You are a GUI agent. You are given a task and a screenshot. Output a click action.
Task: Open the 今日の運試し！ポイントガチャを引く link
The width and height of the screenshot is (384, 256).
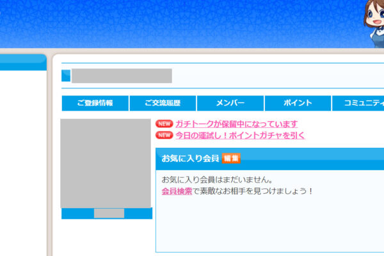click(240, 135)
